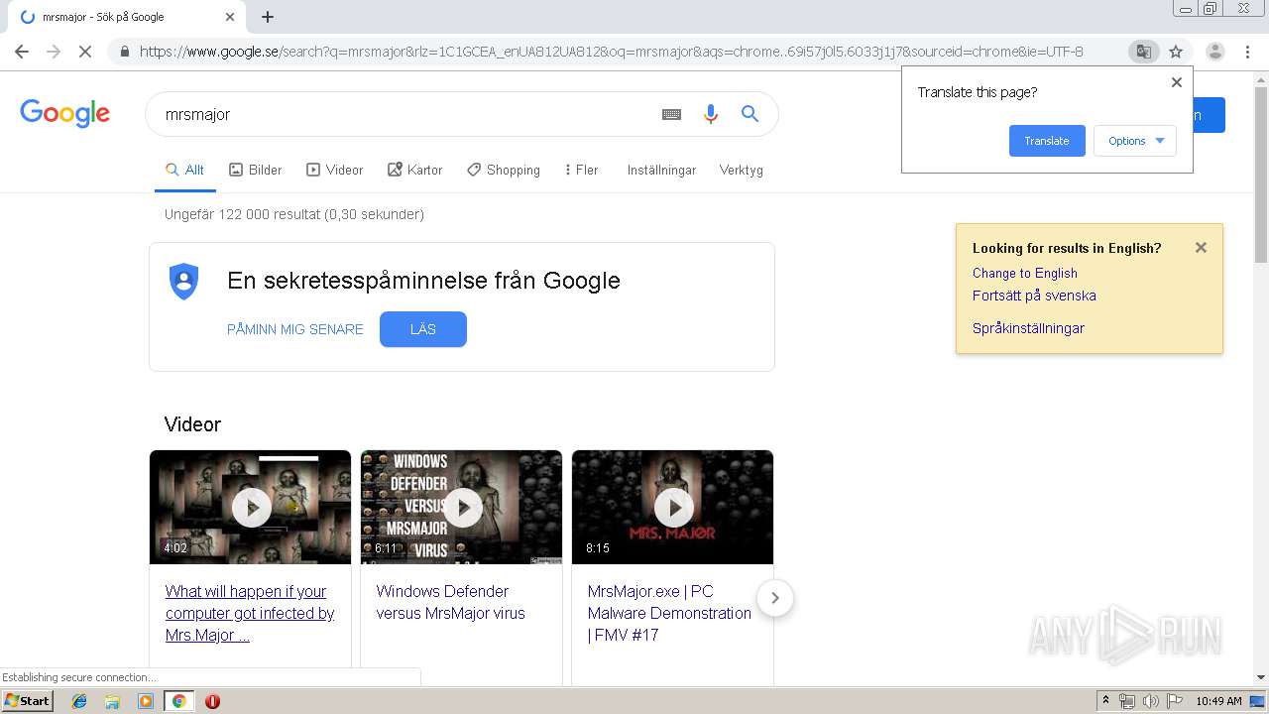Switch to the Bilder tab
Screen dimensions: 1269x714
tap(255, 171)
